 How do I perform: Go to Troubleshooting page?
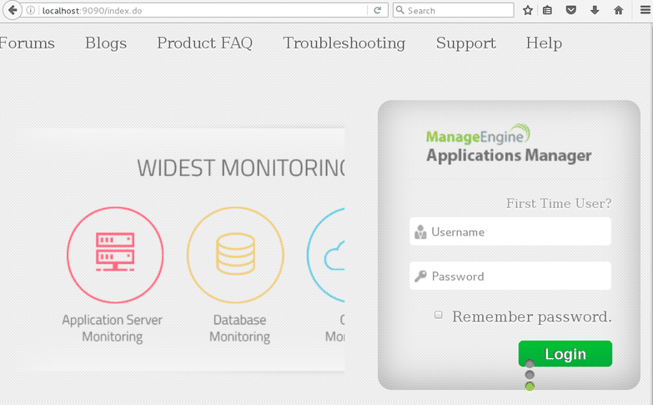[x=344, y=43]
